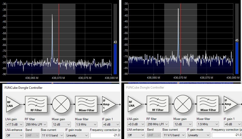Image resolution: width=242 pixels, height=139 pixels.
Task: Open left IF gain mode Linearity dropdown
Action: click(x=77, y=135)
